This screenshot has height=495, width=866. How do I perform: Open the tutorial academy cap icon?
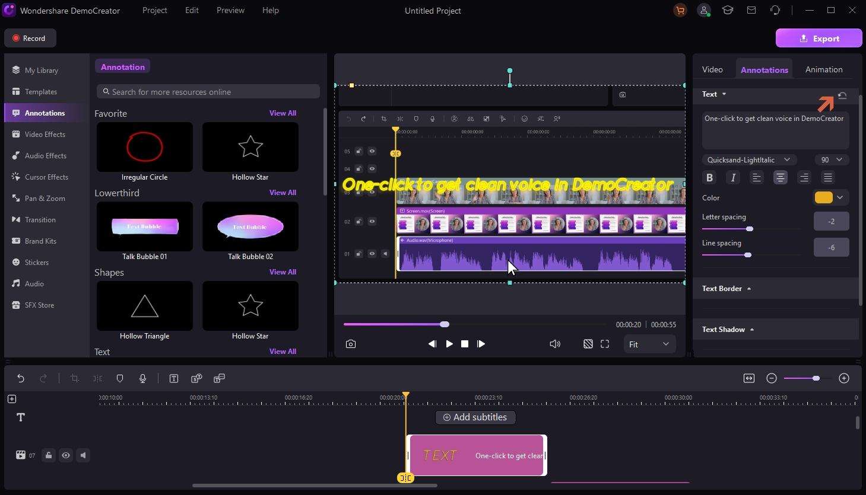pyautogui.click(x=728, y=10)
